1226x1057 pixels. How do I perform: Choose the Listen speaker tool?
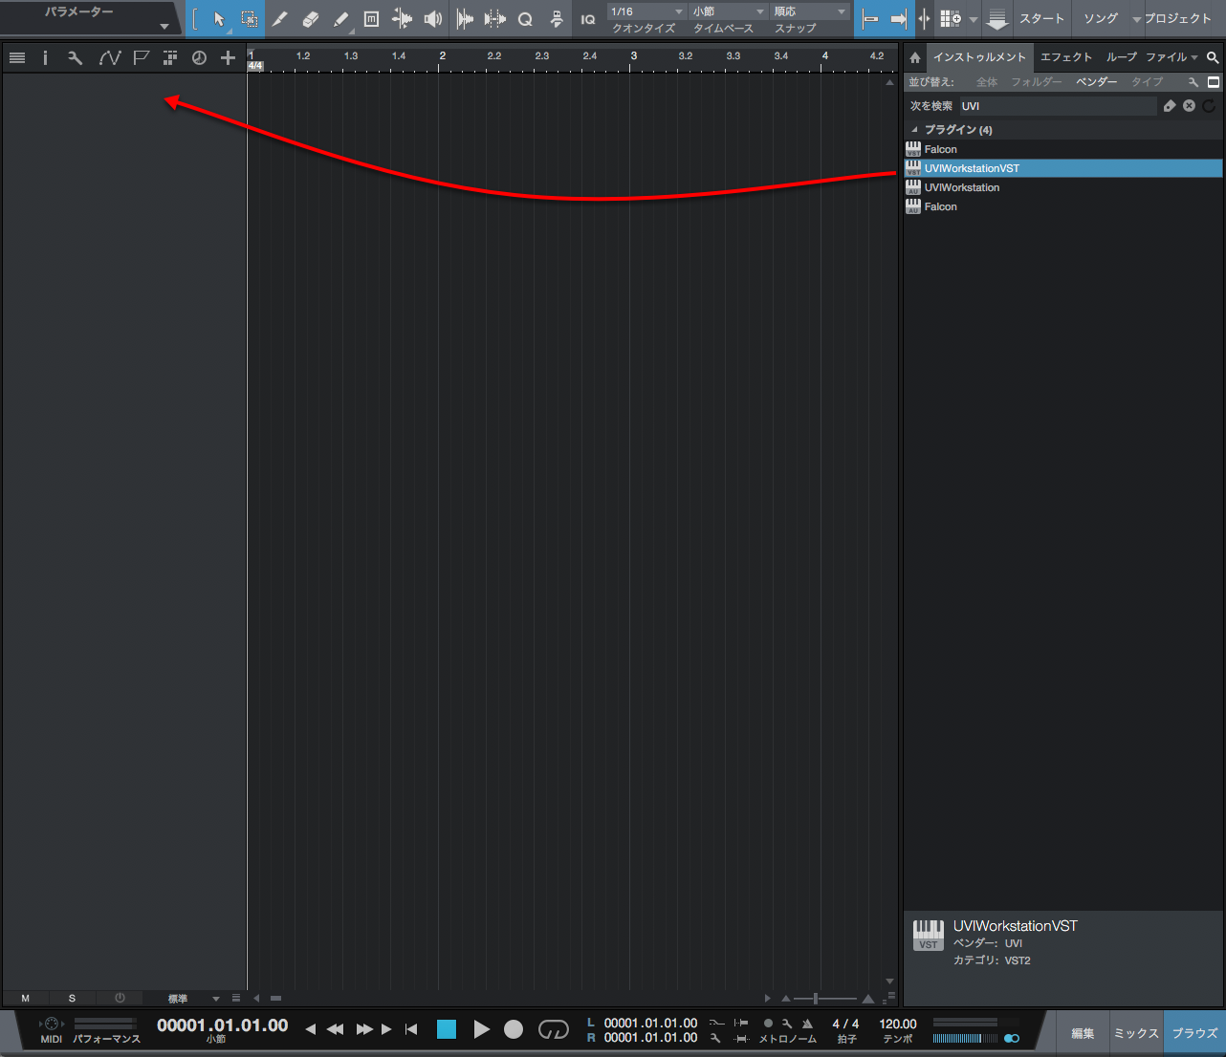(x=433, y=19)
